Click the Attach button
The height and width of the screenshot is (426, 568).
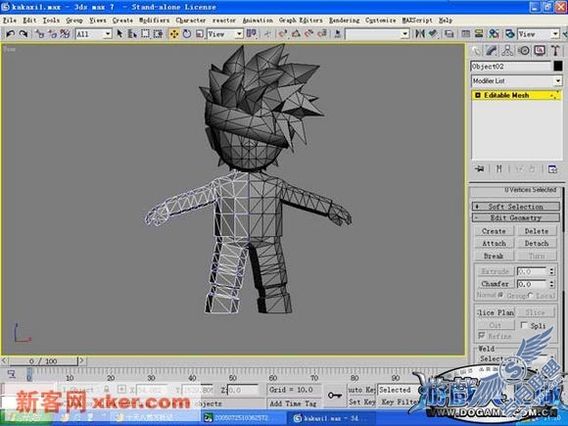[494, 244]
